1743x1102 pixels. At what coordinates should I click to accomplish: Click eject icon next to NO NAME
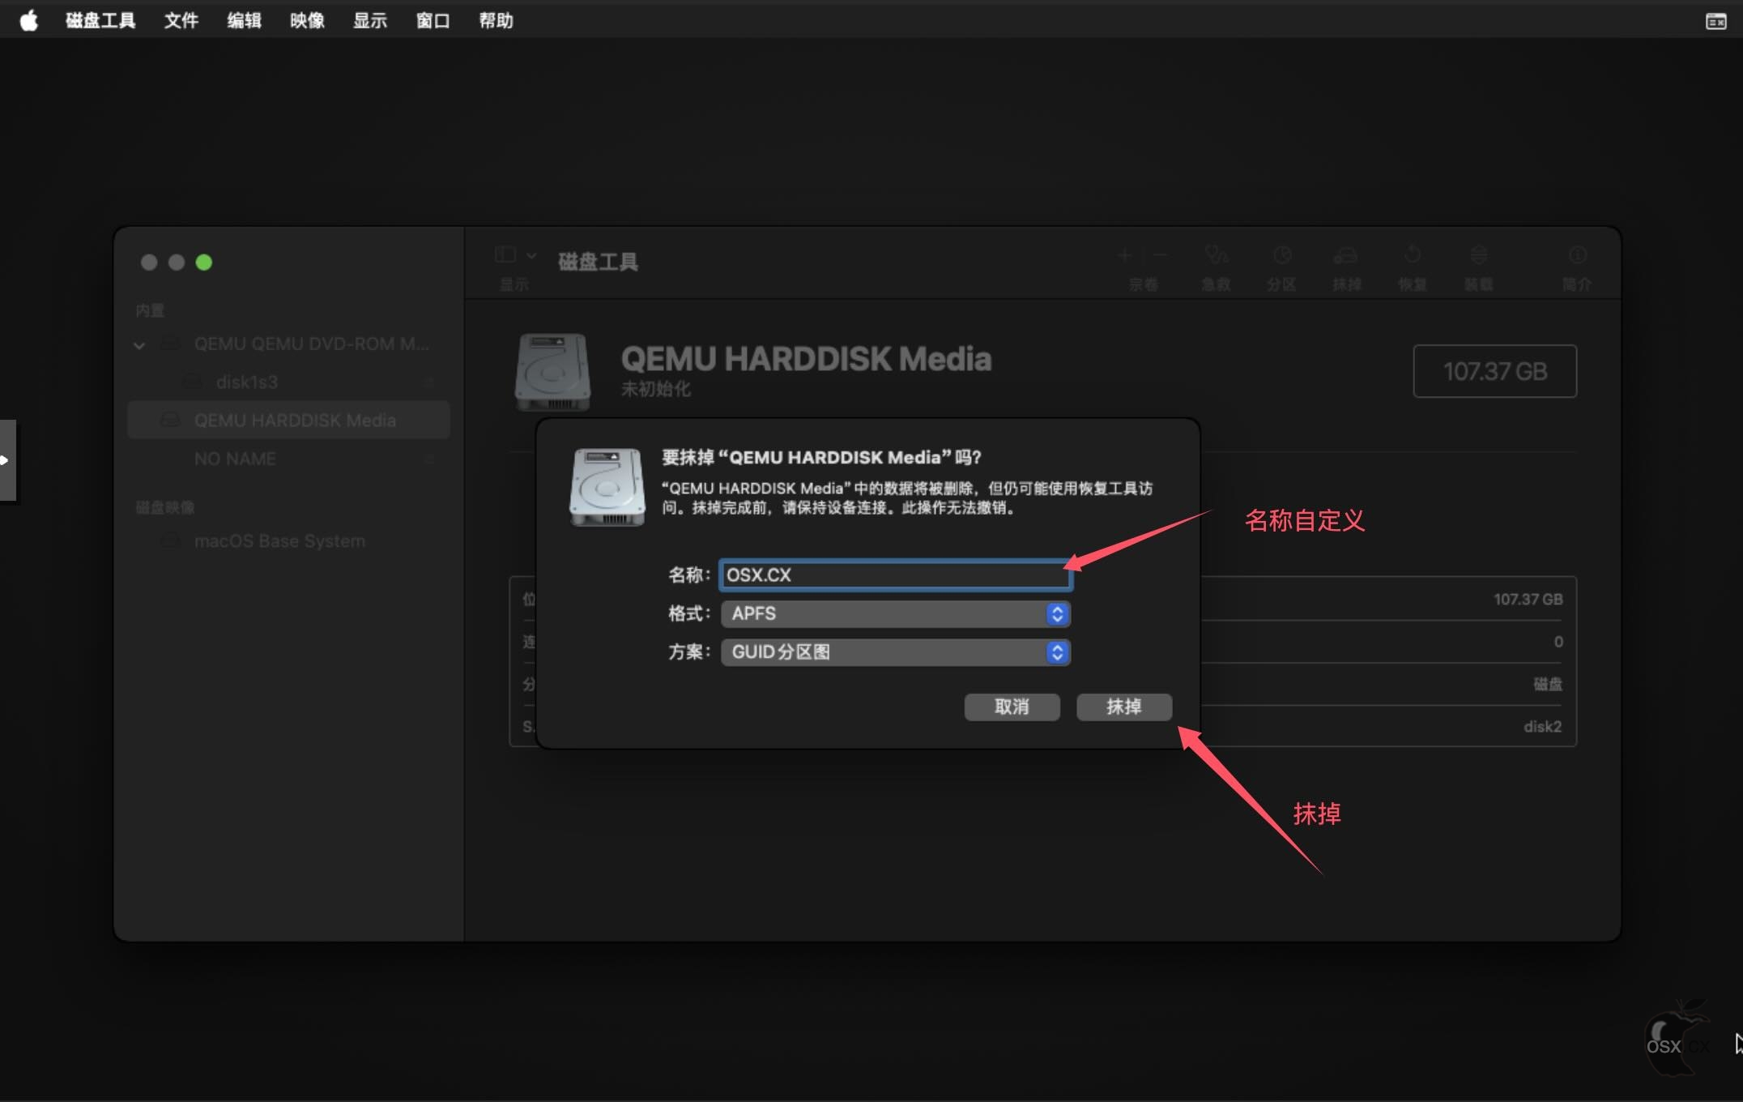[430, 459]
